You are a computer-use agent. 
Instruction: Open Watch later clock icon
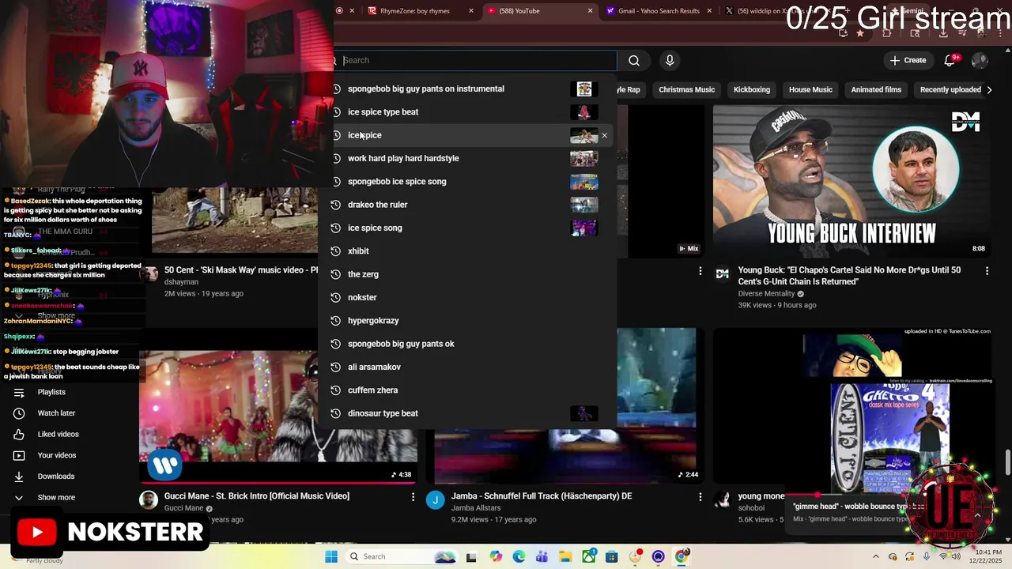coord(19,413)
